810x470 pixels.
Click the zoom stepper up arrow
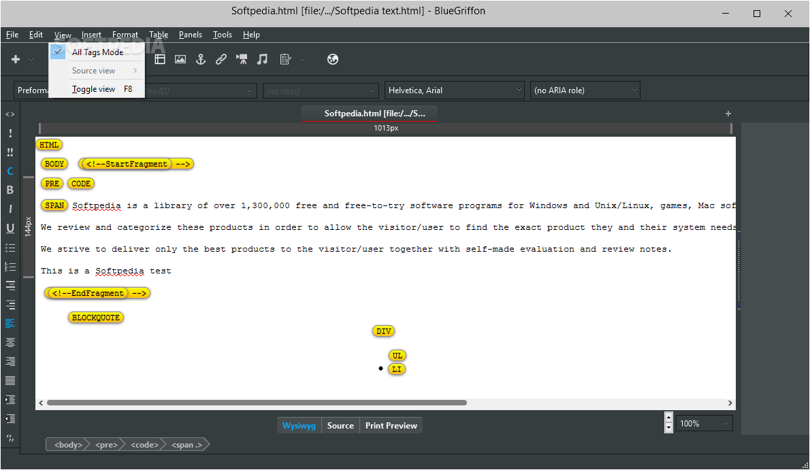(668, 418)
